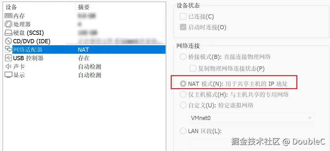Click the 设备 column header

[x=11, y=7]
